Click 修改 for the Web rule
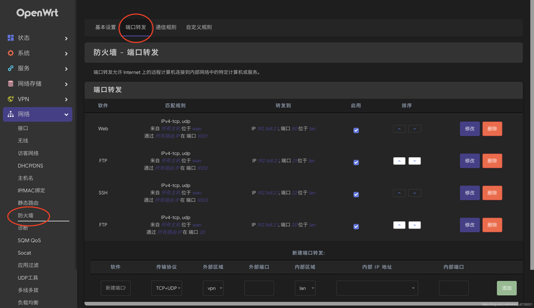This screenshot has height=308, width=534. (x=470, y=129)
